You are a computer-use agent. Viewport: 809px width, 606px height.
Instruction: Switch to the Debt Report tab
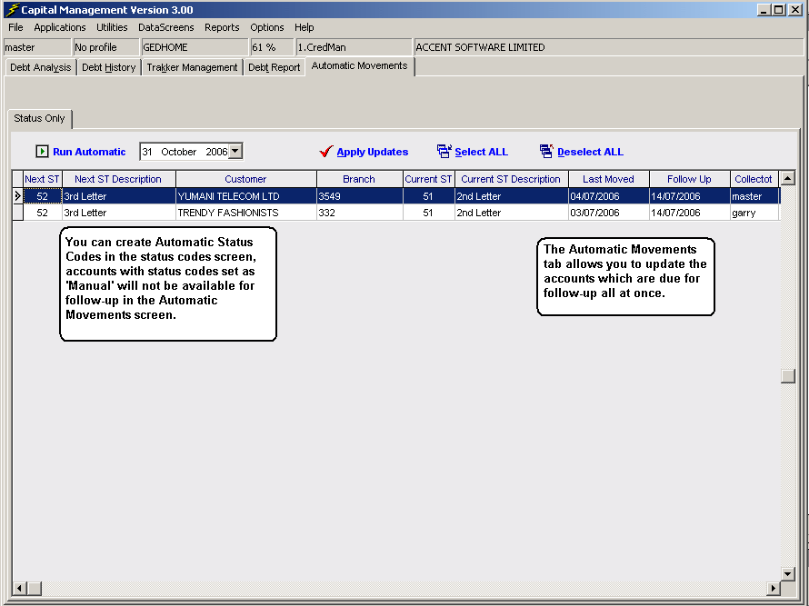tap(274, 67)
